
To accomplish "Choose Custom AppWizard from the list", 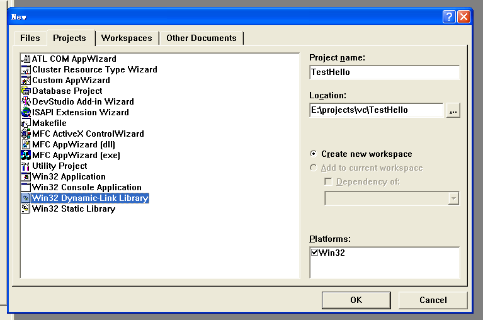I will [x=71, y=81].
